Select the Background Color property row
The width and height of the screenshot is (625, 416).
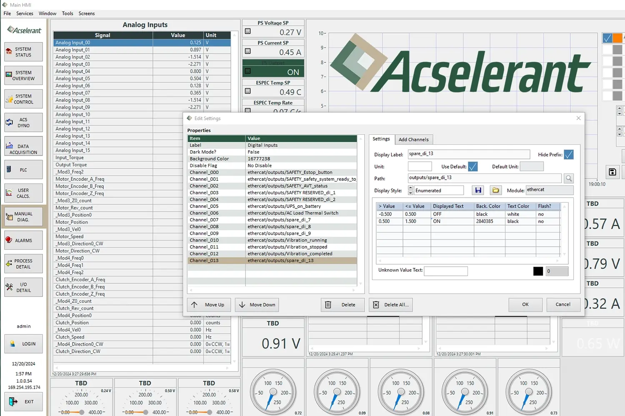tap(272, 159)
